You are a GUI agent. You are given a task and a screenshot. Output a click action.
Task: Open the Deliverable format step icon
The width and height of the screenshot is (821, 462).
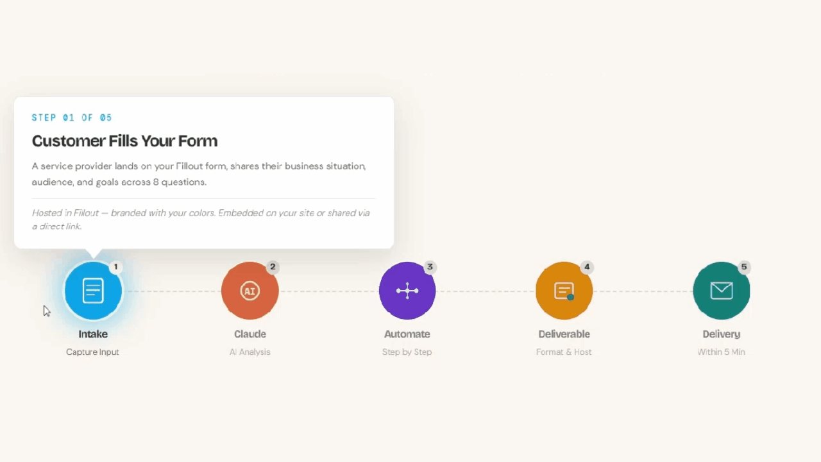564,291
